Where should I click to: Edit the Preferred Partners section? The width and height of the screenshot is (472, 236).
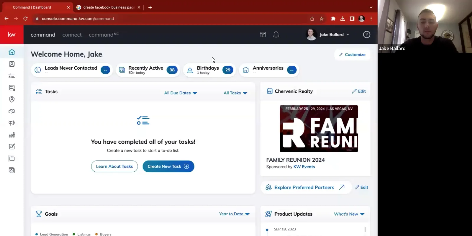coord(361,187)
